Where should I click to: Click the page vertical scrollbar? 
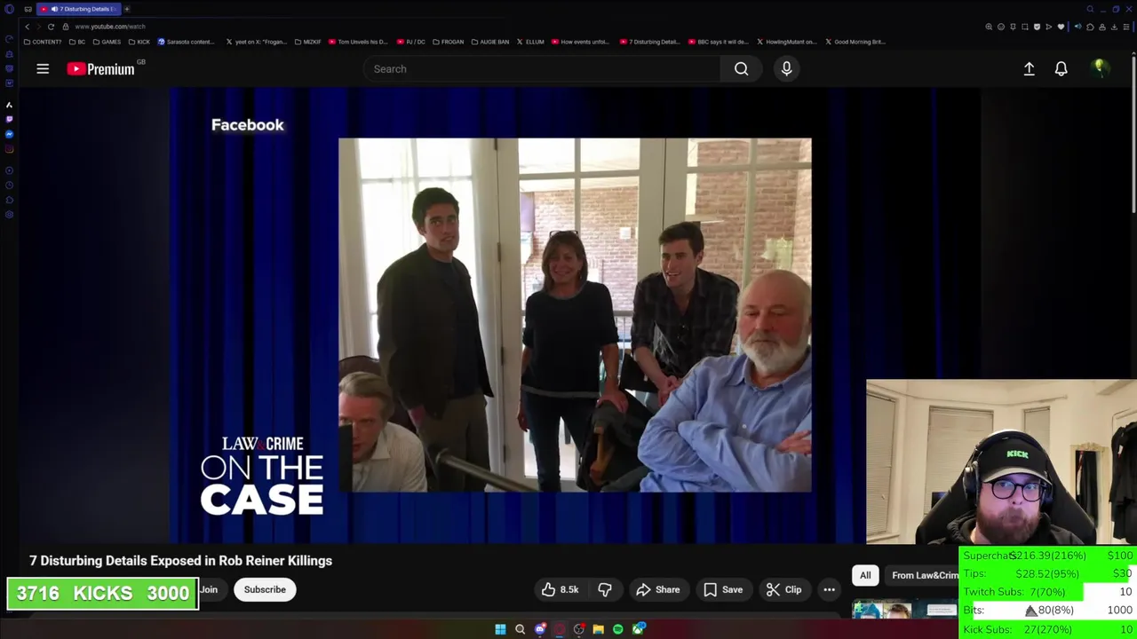point(1133,133)
